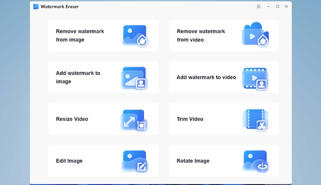Screen dimensions: 321x185
Task: Select the Add watermark to video icon
Action: [255, 79]
